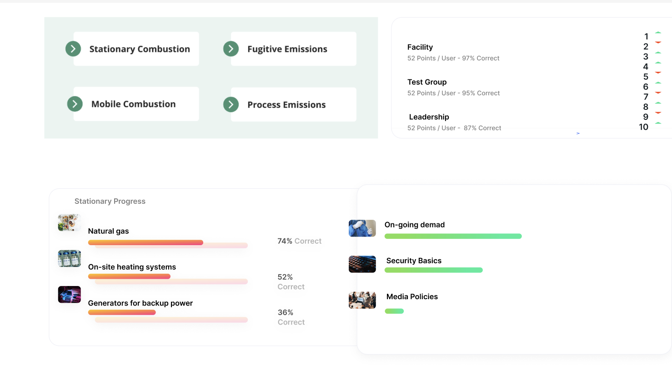Click the Mobile Combustion arrow icon
The image size is (672, 375).
75,104
